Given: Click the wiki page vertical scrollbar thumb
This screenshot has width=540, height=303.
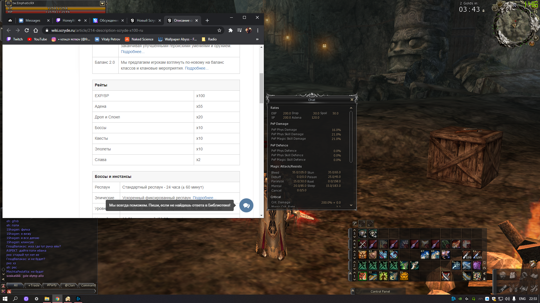Looking at the screenshot, I should (261, 88).
